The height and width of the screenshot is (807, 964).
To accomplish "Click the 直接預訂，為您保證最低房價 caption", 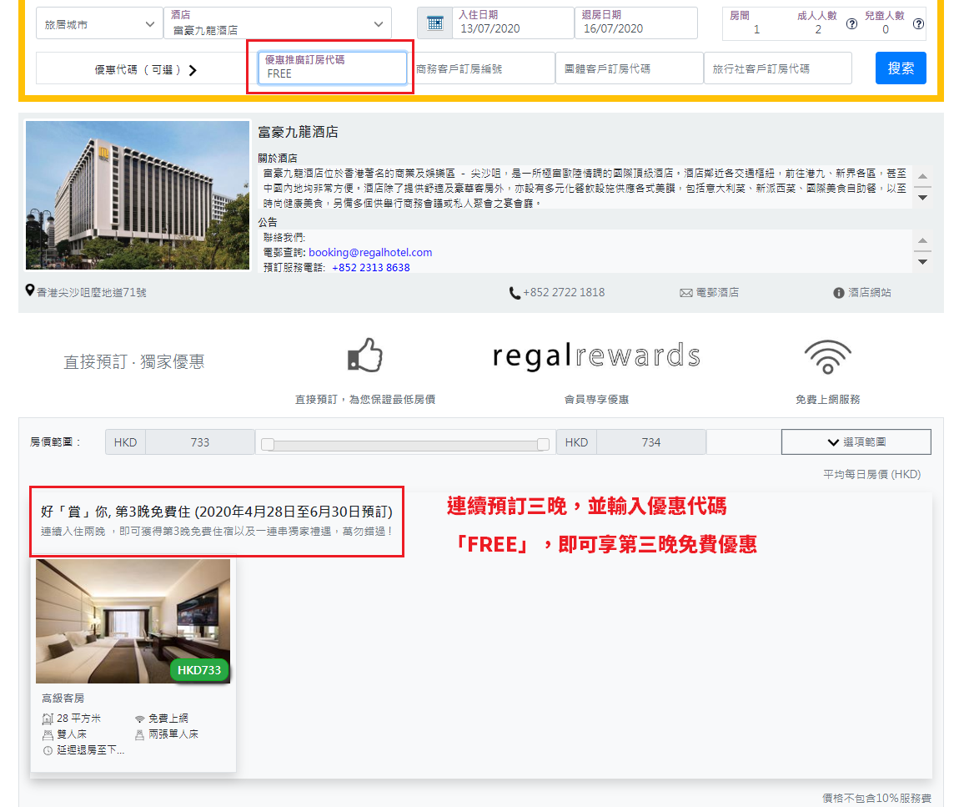I will 365,400.
